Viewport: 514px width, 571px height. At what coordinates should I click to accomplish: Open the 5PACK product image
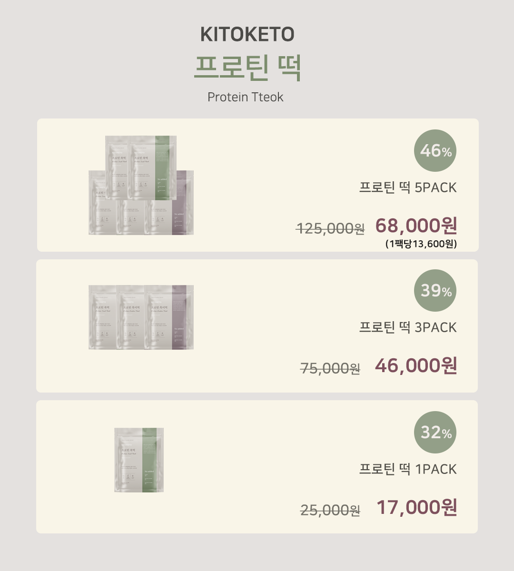(141, 185)
